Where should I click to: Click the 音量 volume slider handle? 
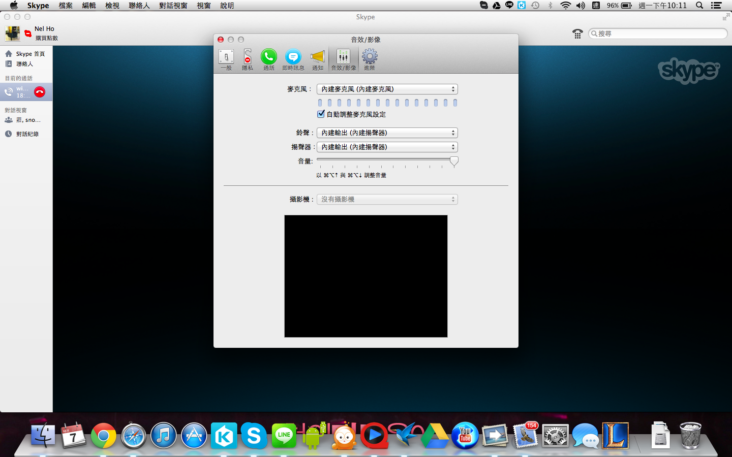click(x=454, y=161)
